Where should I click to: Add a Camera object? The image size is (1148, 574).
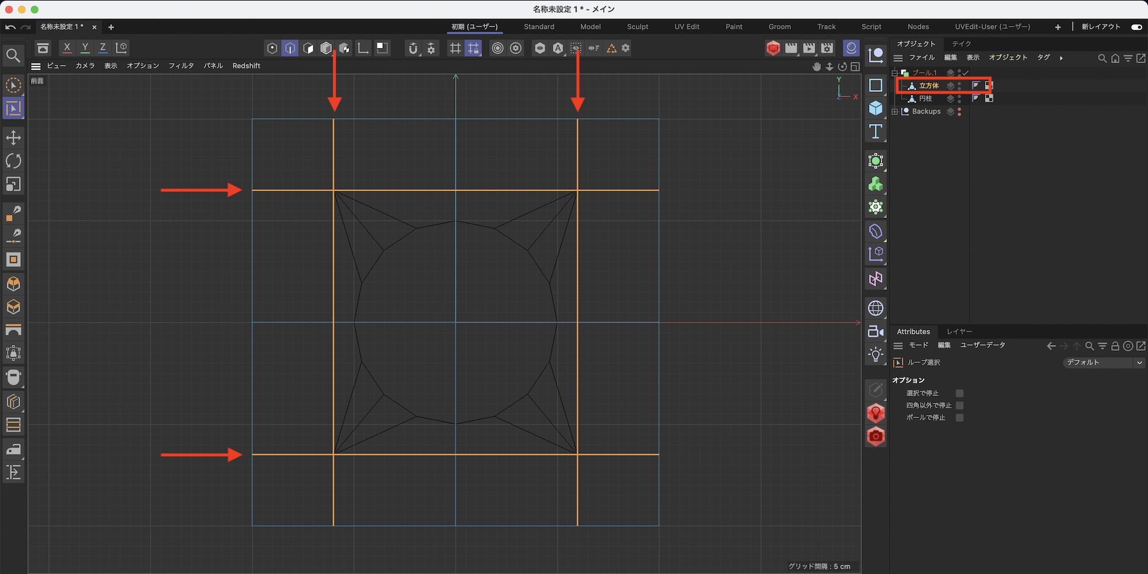[x=875, y=332]
